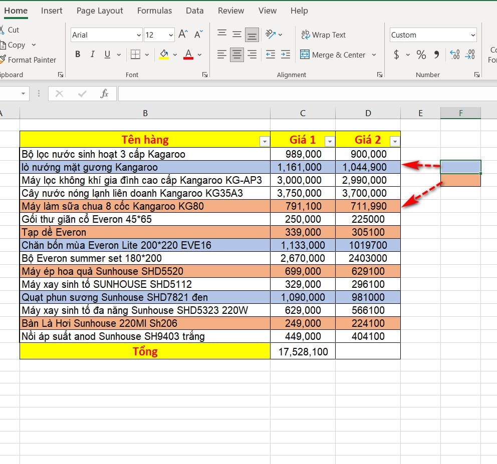Expand the Custom number format dropdown
This screenshot has height=464, width=497.
[x=473, y=35]
